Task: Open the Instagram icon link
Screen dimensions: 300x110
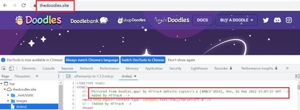Action: coord(289,20)
